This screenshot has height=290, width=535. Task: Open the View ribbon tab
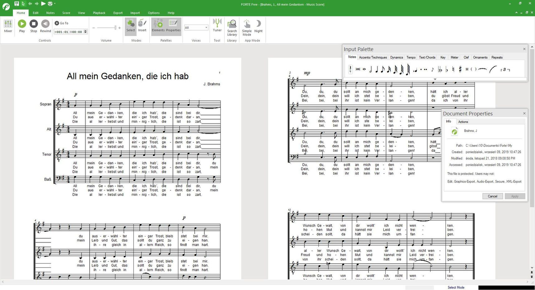(81, 13)
